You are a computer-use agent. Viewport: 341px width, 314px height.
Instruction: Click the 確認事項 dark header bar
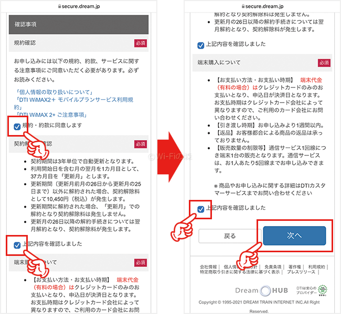pyautogui.click(x=79, y=25)
